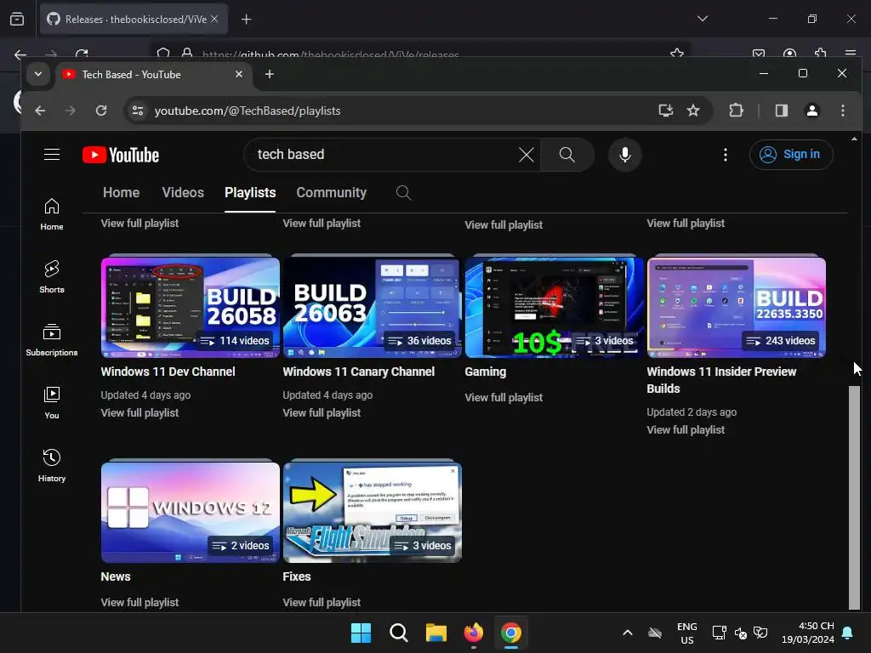Open Windows Start menu
The image size is (871, 653).
(x=361, y=633)
